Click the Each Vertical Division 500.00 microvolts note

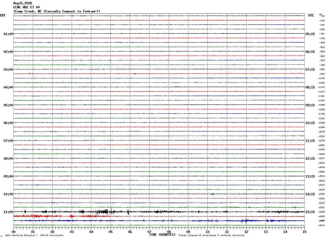[x=34, y=235]
